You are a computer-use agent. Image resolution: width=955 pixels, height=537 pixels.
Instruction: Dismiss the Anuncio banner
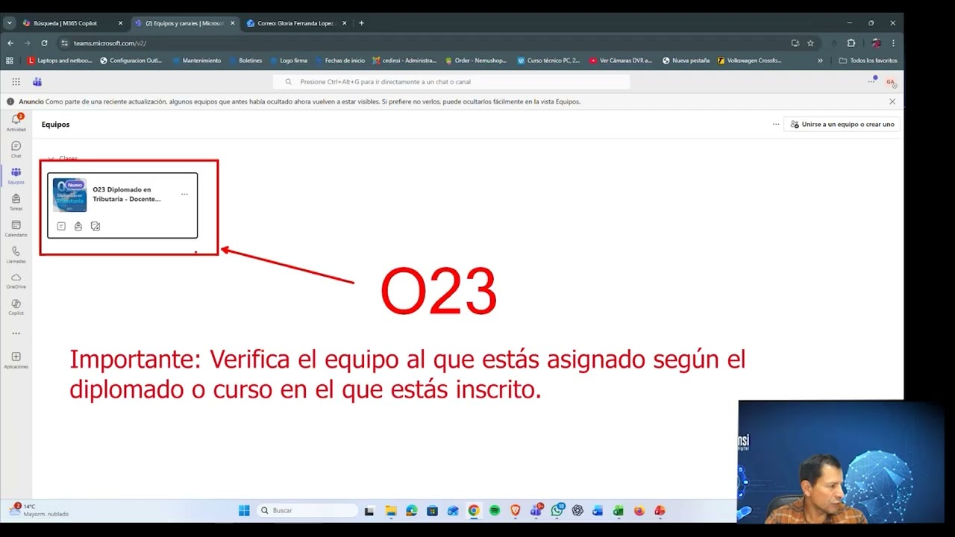click(892, 101)
